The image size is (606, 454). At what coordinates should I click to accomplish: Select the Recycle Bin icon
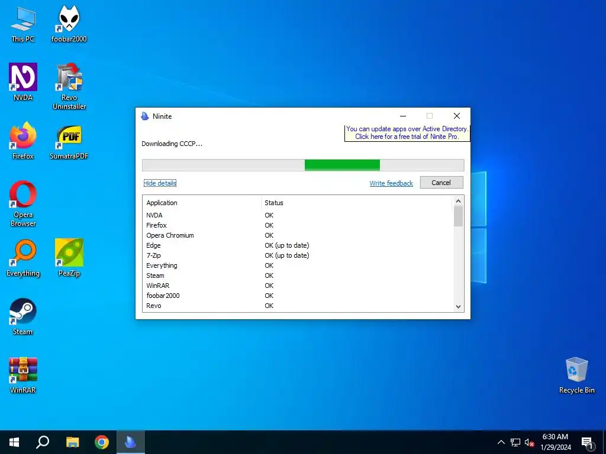(576, 375)
